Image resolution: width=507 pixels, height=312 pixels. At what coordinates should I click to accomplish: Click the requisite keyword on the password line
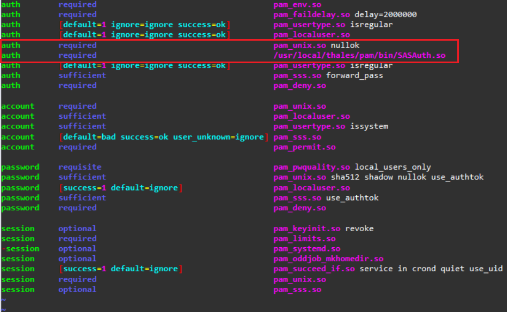pos(80,166)
